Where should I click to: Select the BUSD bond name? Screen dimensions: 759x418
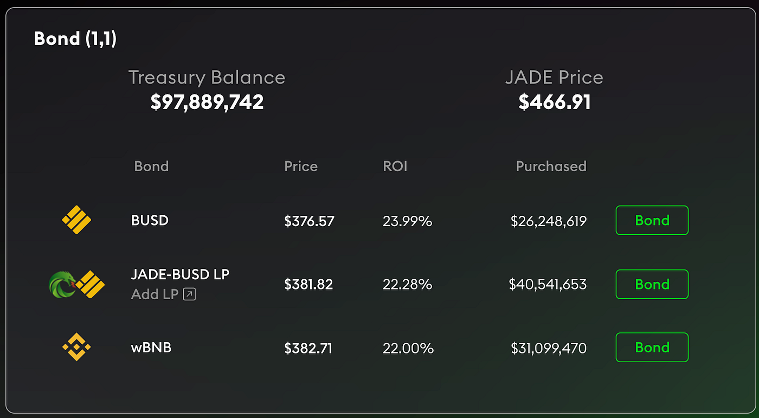click(150, 221)
